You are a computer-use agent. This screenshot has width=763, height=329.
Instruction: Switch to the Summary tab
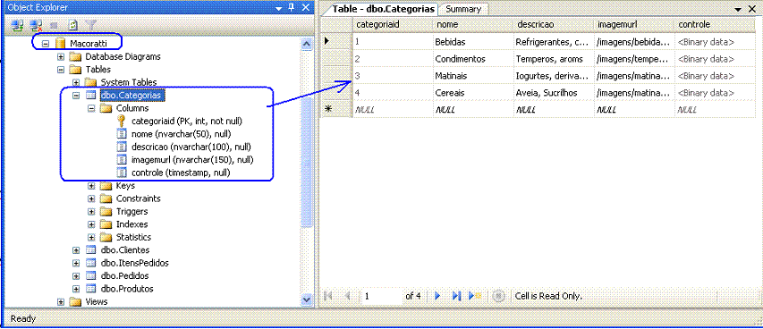[x=463, y=9]
